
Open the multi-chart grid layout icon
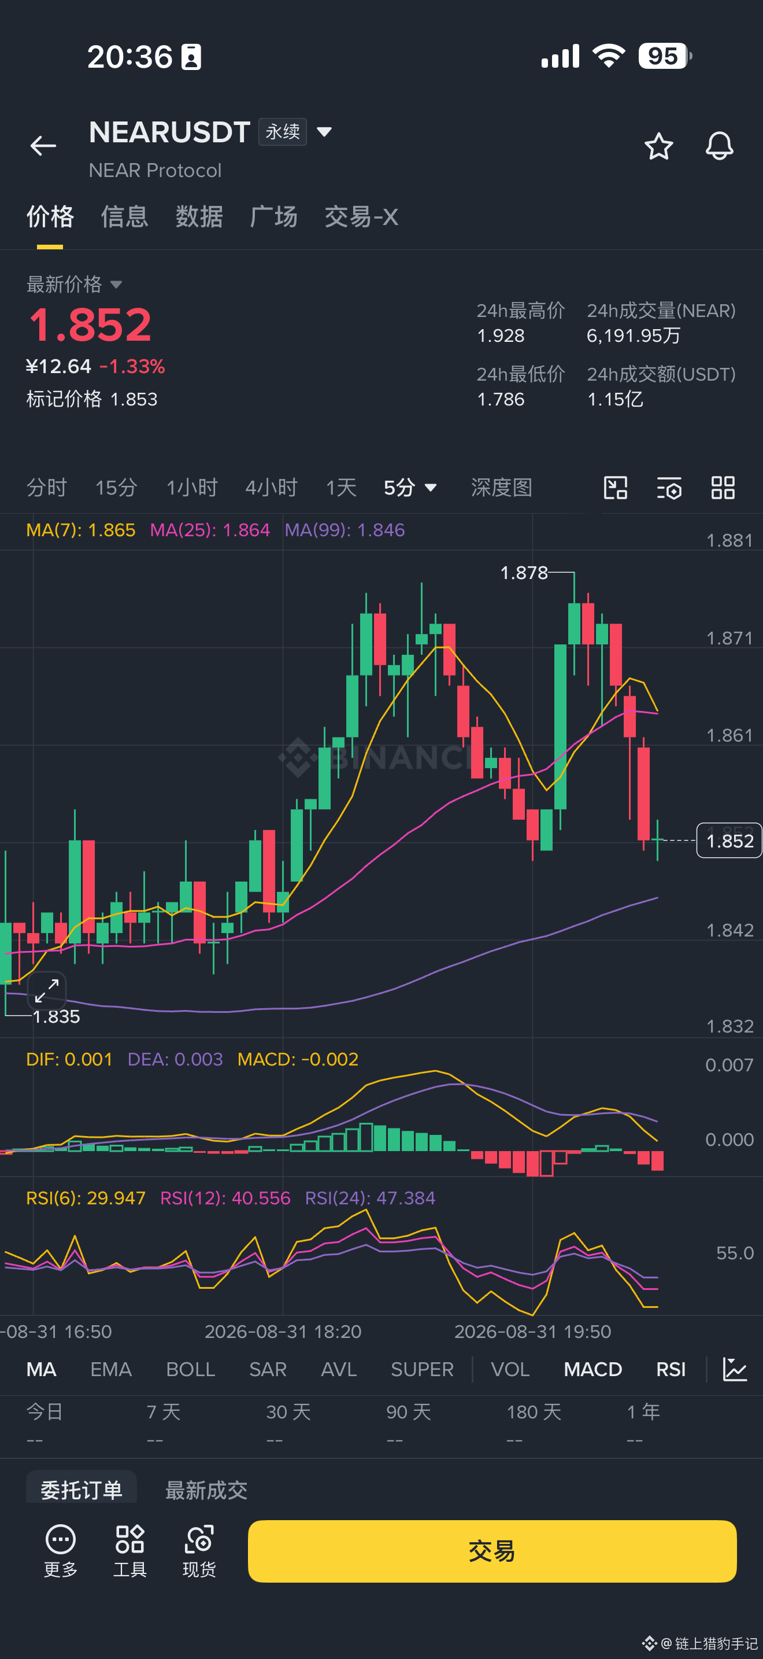click(723, 488)
